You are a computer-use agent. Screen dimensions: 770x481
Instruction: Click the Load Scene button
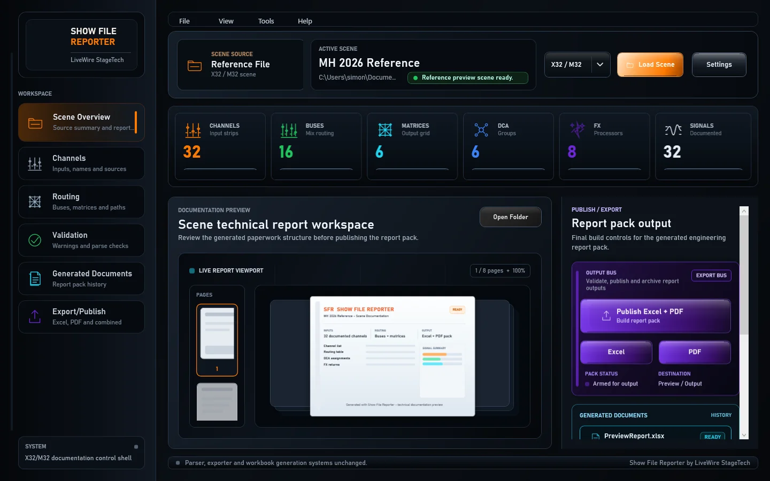click(650, 65)
